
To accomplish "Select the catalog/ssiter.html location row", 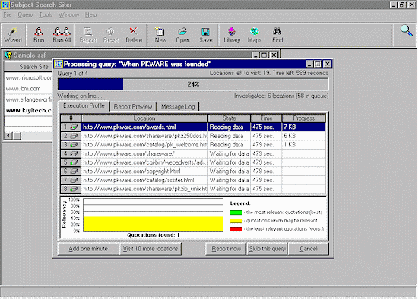I will pyautogui.click(x=193, y=180).
